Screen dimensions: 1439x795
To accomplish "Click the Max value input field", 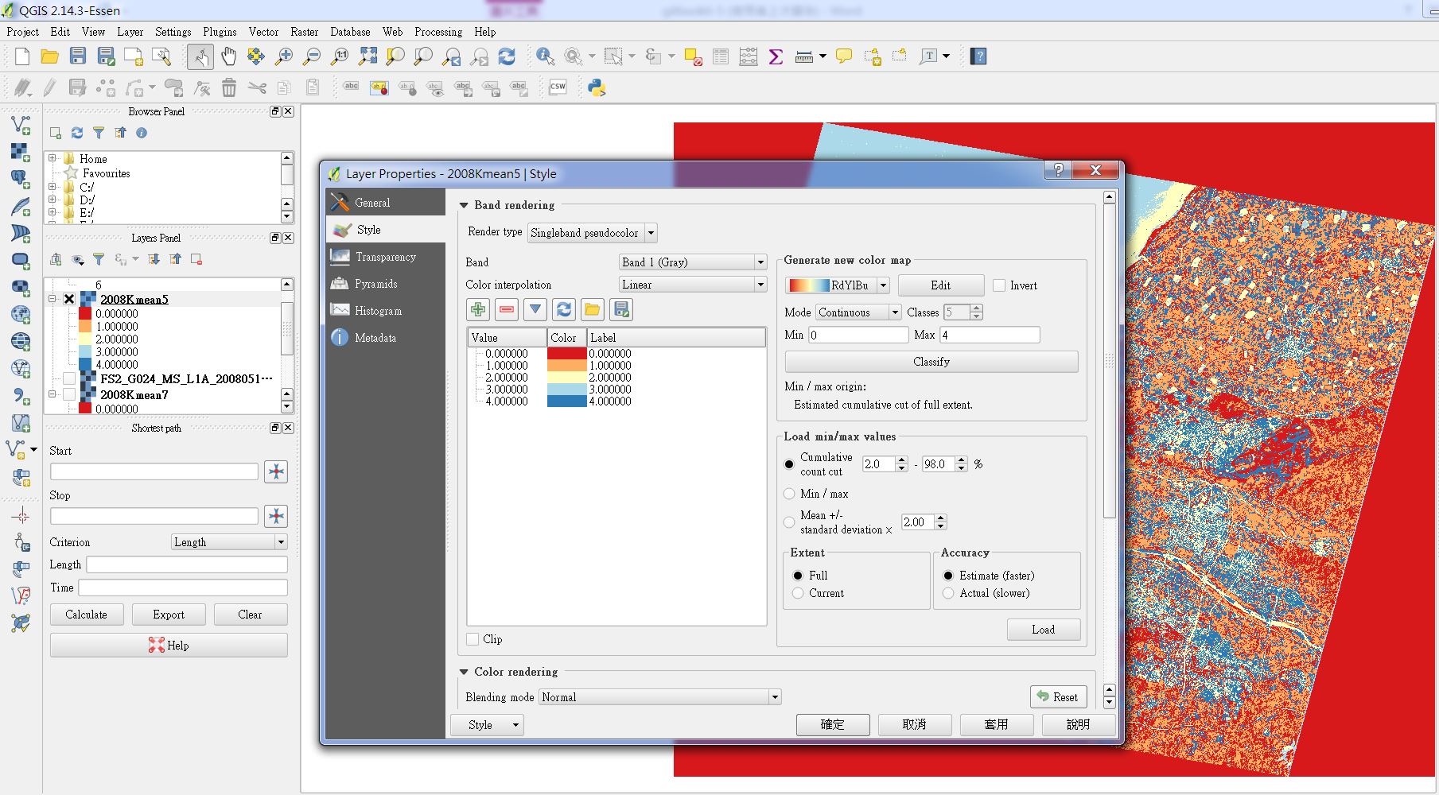I will click(x=990, y=335).
